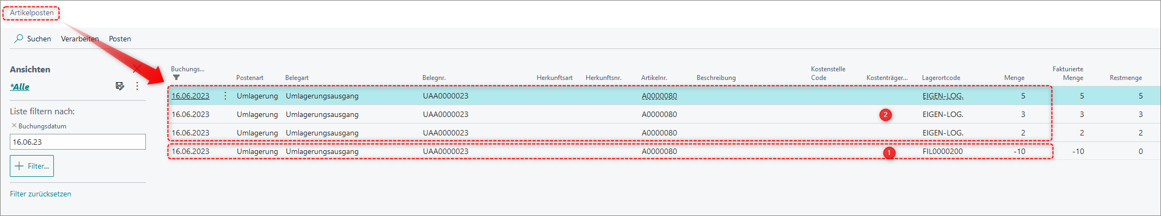
Task: Open the Artikelnr. column header
Action: (654, 78)
